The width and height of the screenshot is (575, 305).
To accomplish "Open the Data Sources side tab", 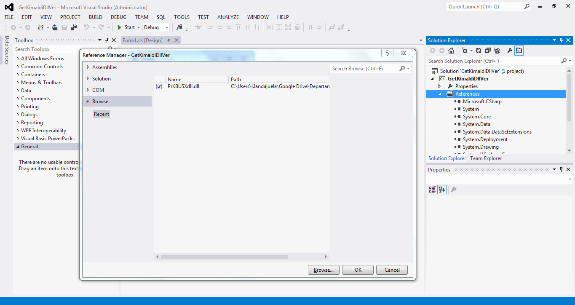I will pos(7,50).
